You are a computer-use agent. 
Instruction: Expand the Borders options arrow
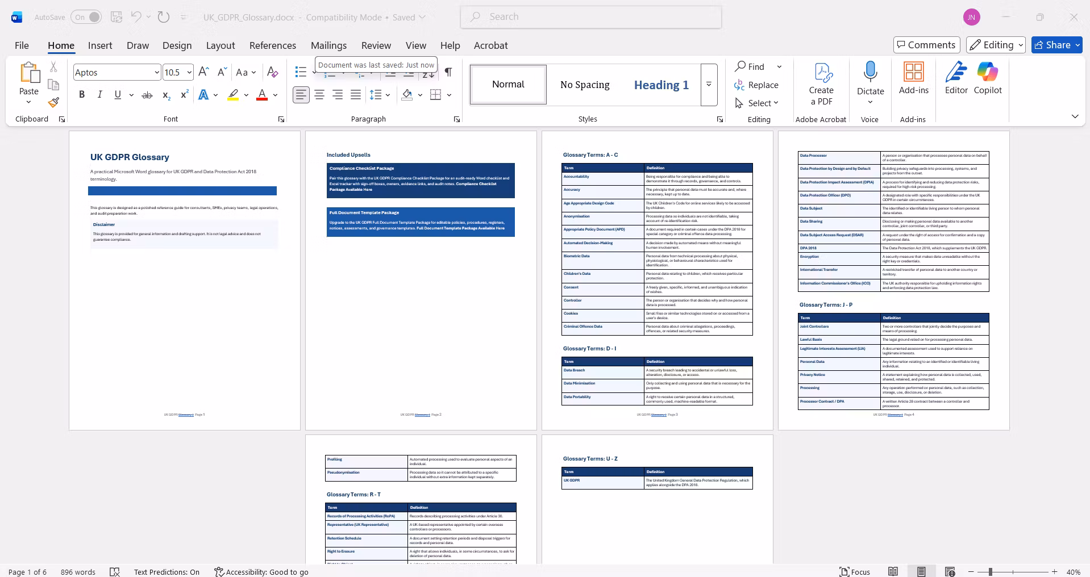point(449,95)
